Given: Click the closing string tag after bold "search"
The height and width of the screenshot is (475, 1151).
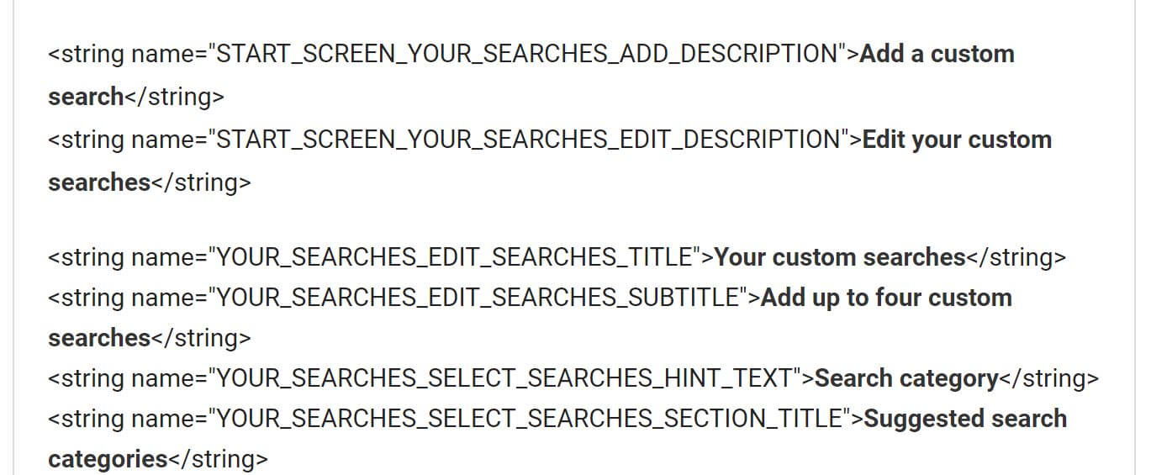Looking at the screenshot, I should tap(175, 97).
